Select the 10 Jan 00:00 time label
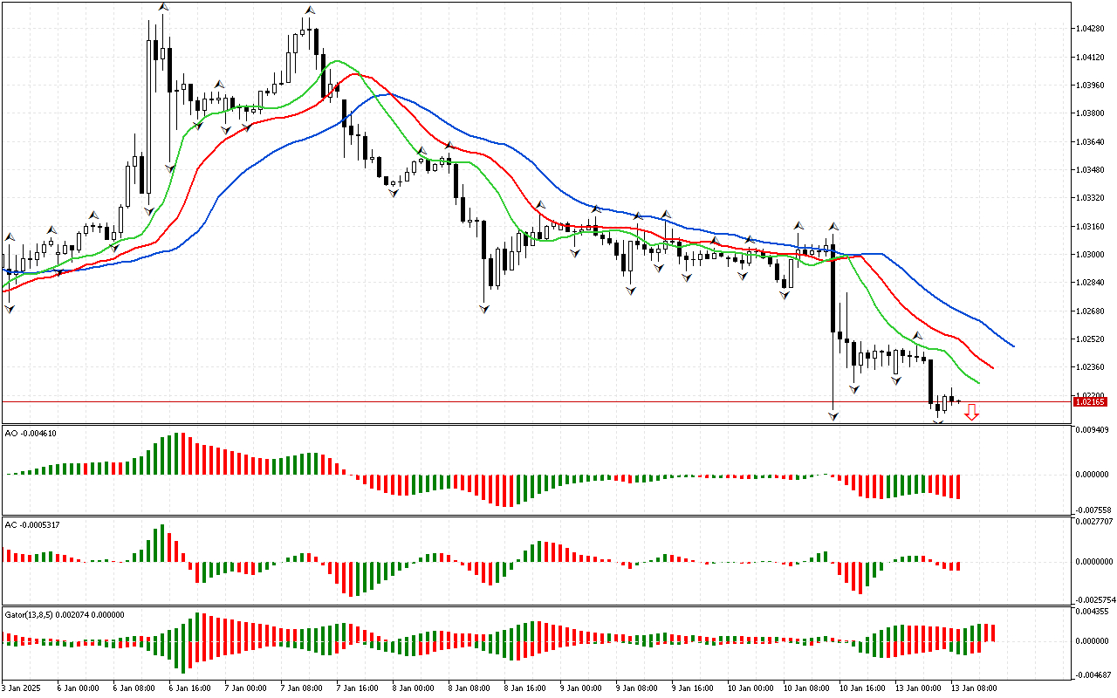The height and width of the screenshot is (698, 1117). pyautogui.click(x=751, y=688)
